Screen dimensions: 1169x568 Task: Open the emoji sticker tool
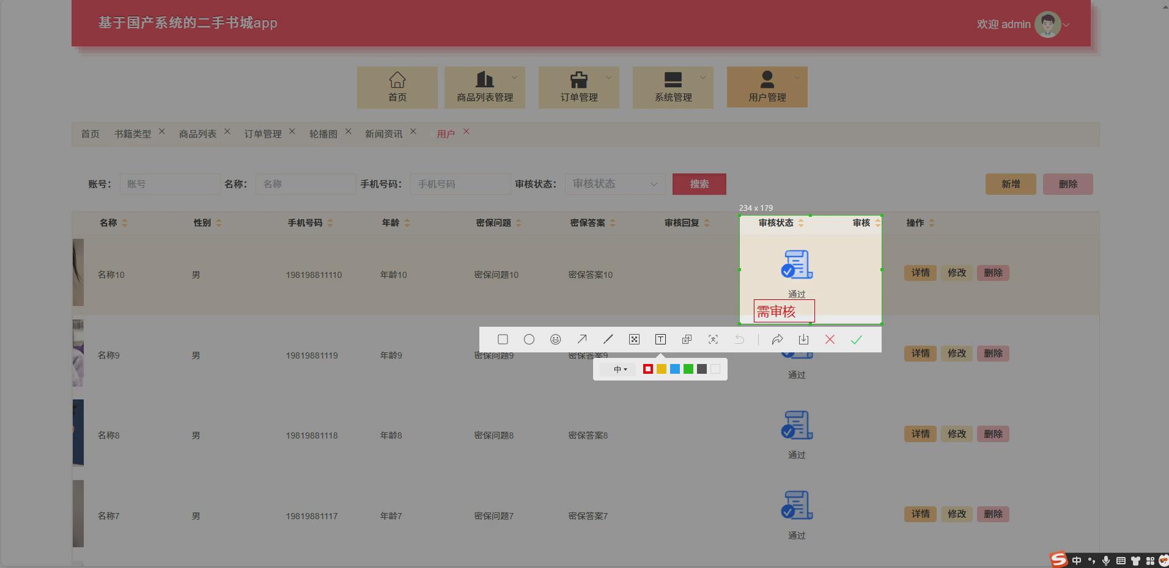pyautogui.click(x=556, y=339)
